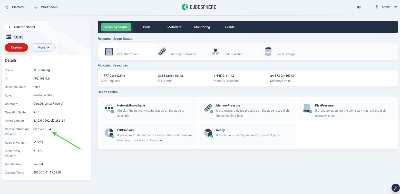Click the PIDPressure pie icon
Image resolution: width=400 pixels, height=194 pixels.
click(109, 133)
